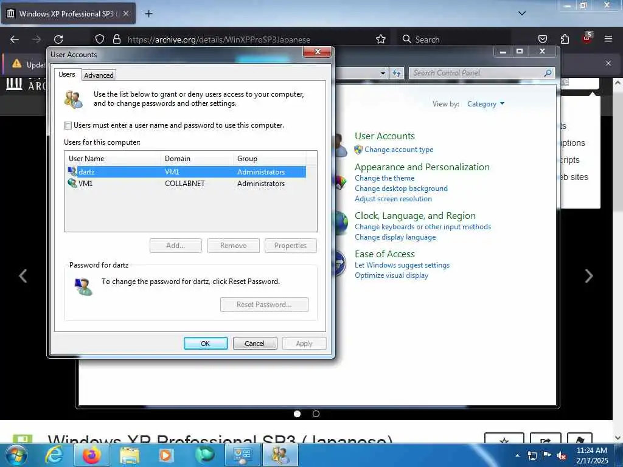Click the Domain column header
This screenshot has width=623, height=467.
point(197,159)
